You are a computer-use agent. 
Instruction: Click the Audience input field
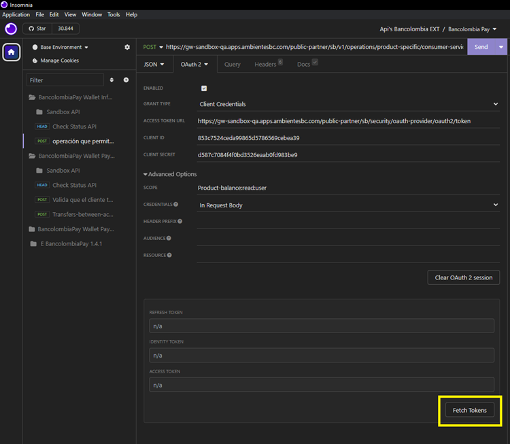pos(348,239)
